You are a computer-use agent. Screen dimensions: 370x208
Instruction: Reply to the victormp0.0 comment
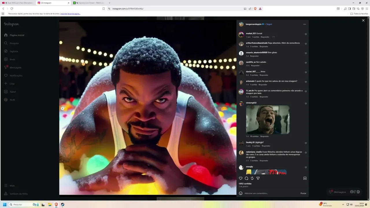click(x=264, y=136)
